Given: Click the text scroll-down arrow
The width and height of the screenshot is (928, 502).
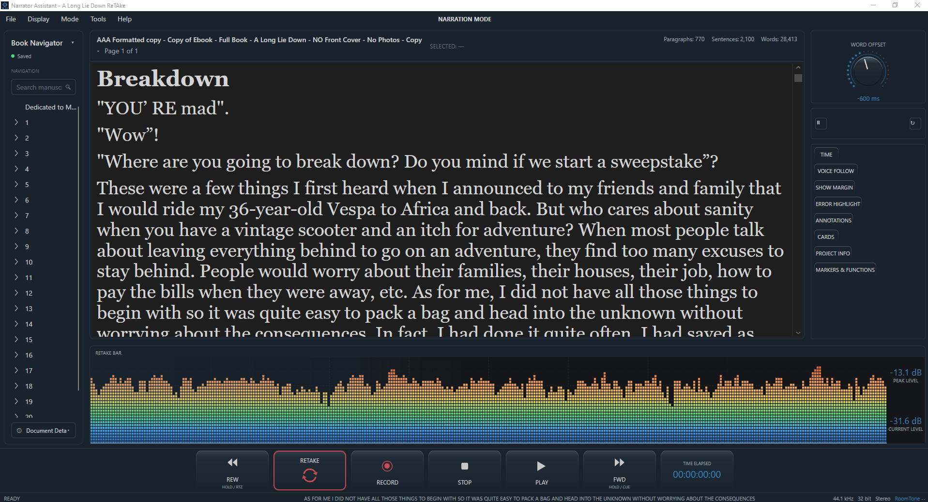Looking at the screenshot, I should 798,333.
